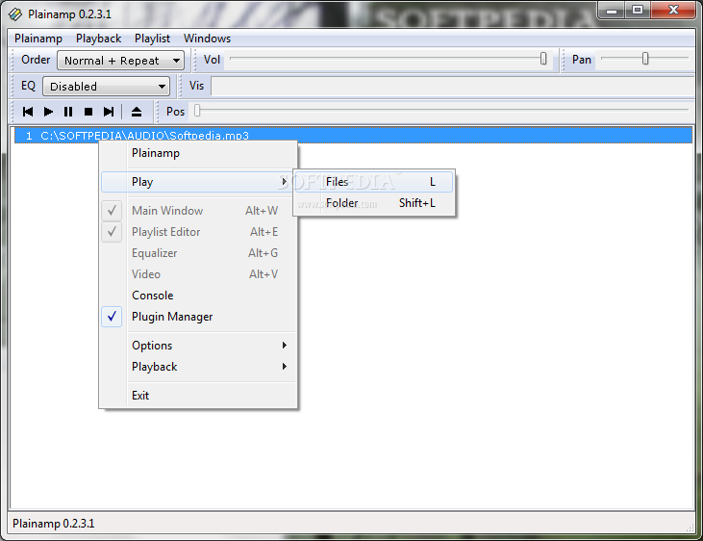The width and height of the screenshot is (703, 541).
Task: Click the Vis visualization area
Action: 452,86
